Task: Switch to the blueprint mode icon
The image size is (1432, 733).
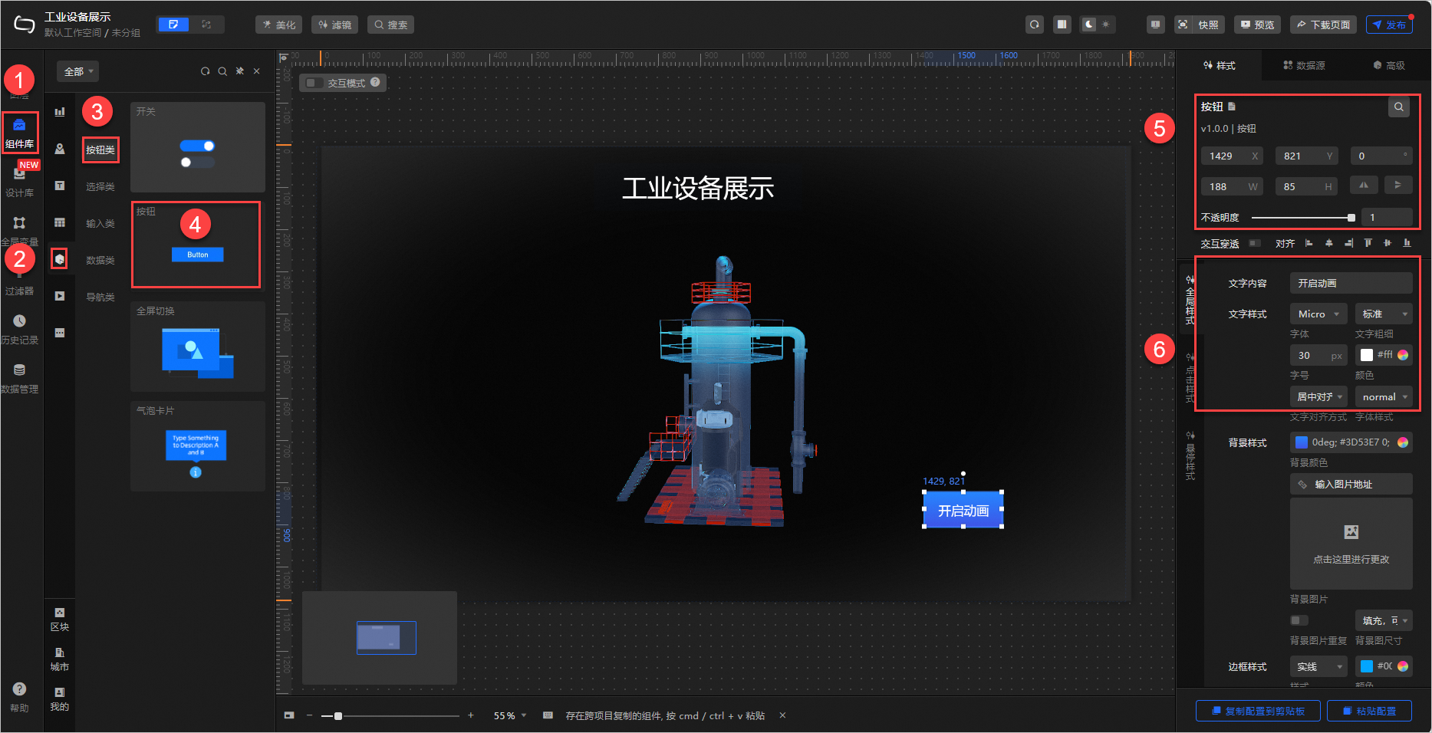Action: (206, 25)
